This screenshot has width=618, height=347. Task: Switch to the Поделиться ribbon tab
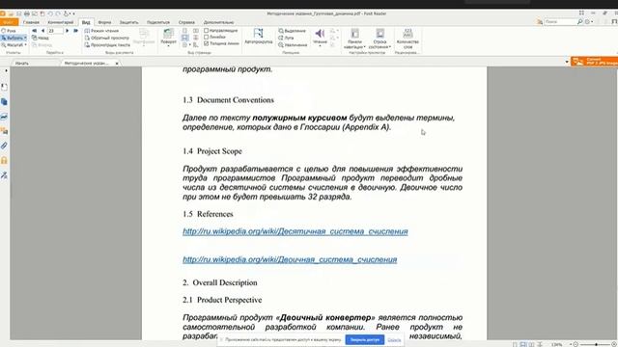(x=158, y=22)
